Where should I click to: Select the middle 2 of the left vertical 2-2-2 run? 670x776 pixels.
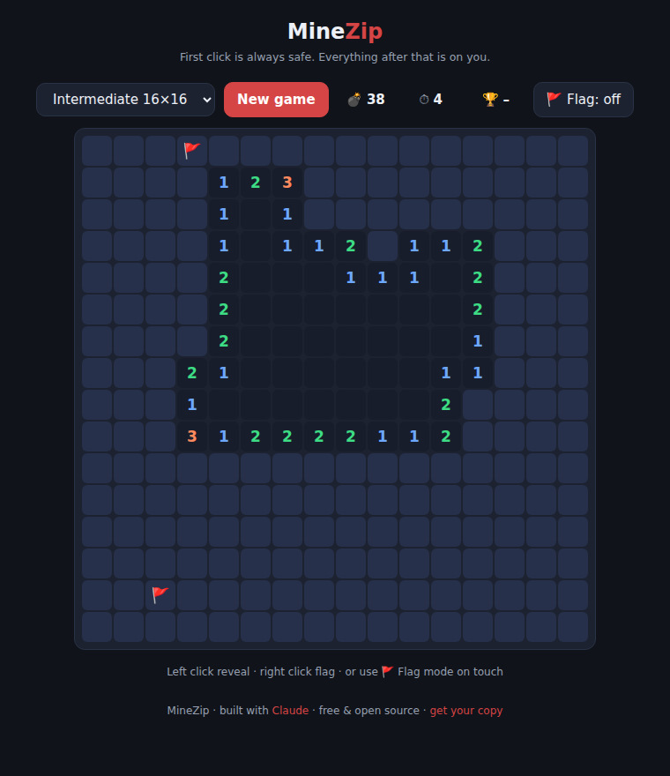[x=224, y=310]
